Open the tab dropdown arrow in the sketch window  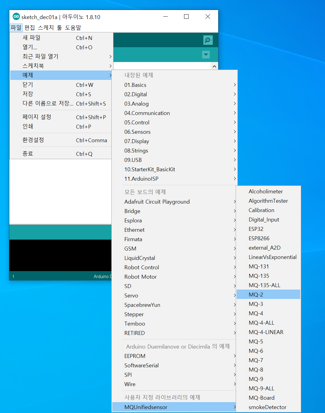click(x=206, y=55)
